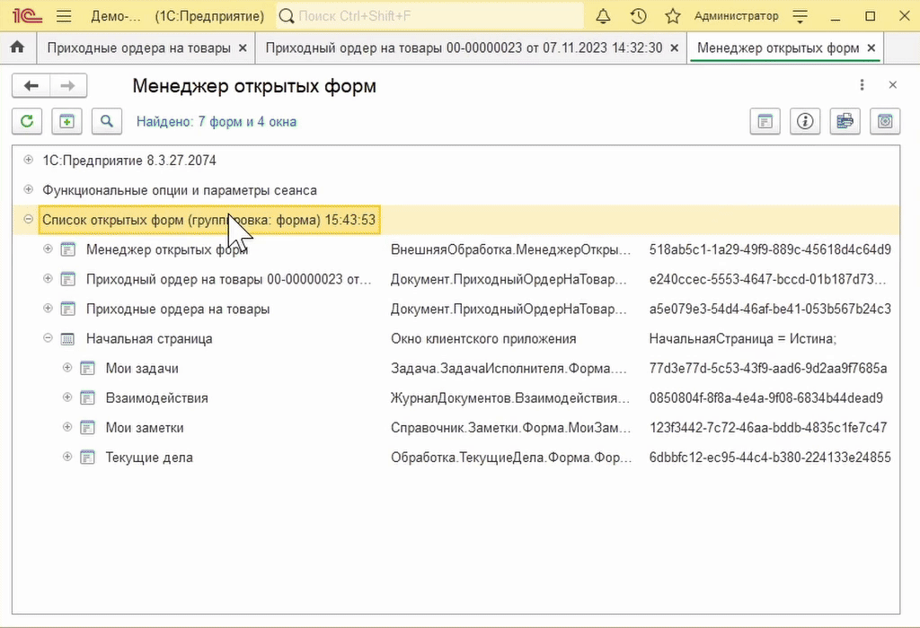Viewport: 920px width, 628px height.
Task: Open notifications bell
Action: pos(603,16)
